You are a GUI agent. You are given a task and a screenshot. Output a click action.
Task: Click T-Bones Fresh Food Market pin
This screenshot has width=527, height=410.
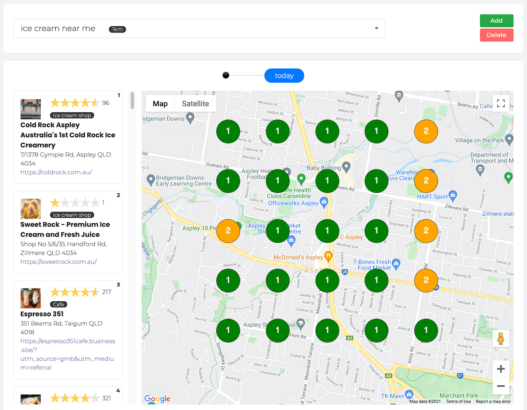396,264
